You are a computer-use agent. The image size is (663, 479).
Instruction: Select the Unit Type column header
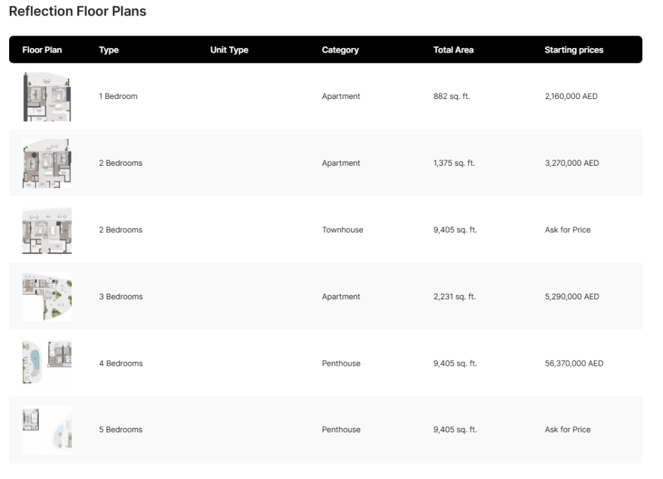pyautogui.click(x=229, y=50)
